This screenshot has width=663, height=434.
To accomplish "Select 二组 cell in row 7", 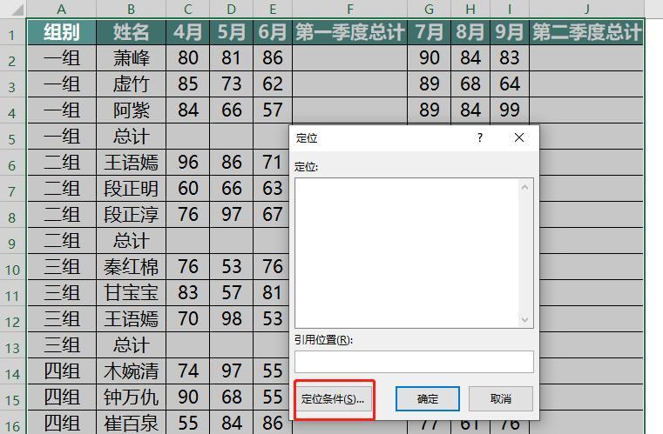I will 62,188.
